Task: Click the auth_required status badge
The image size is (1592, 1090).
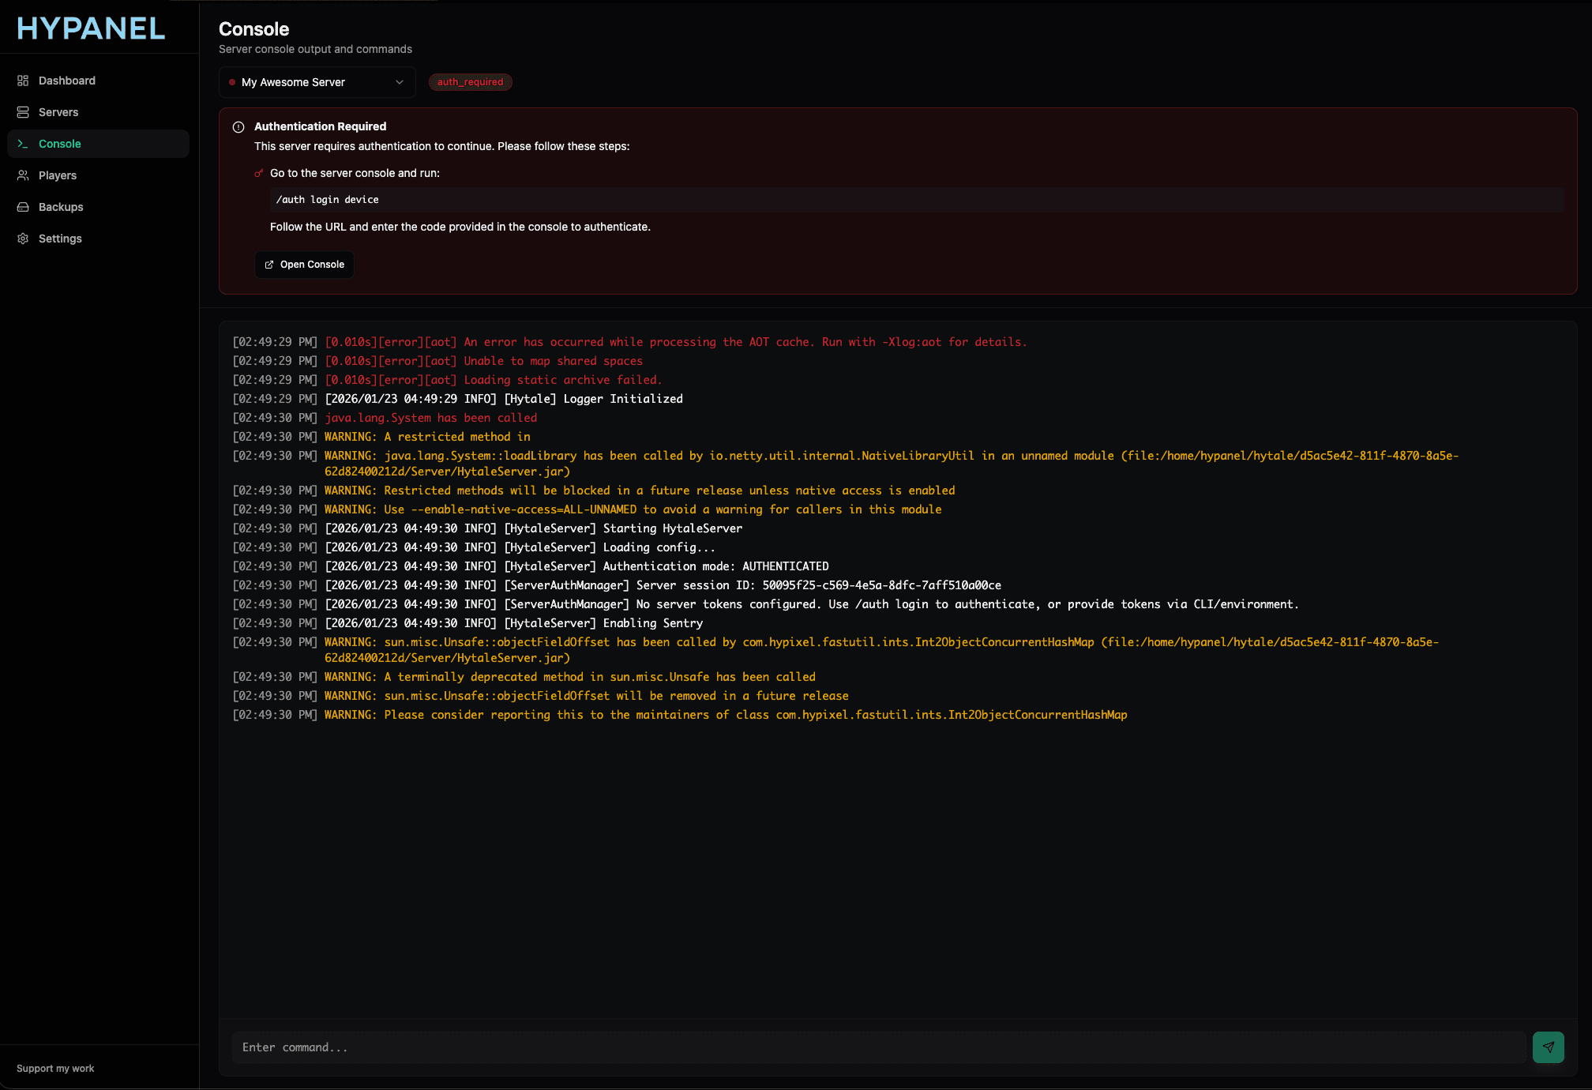Action: (470, 82)
